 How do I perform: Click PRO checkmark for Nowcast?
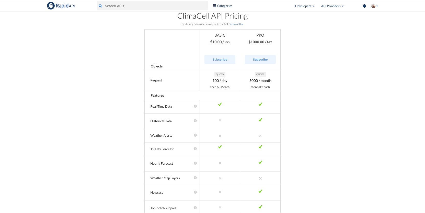coord(260,191)
